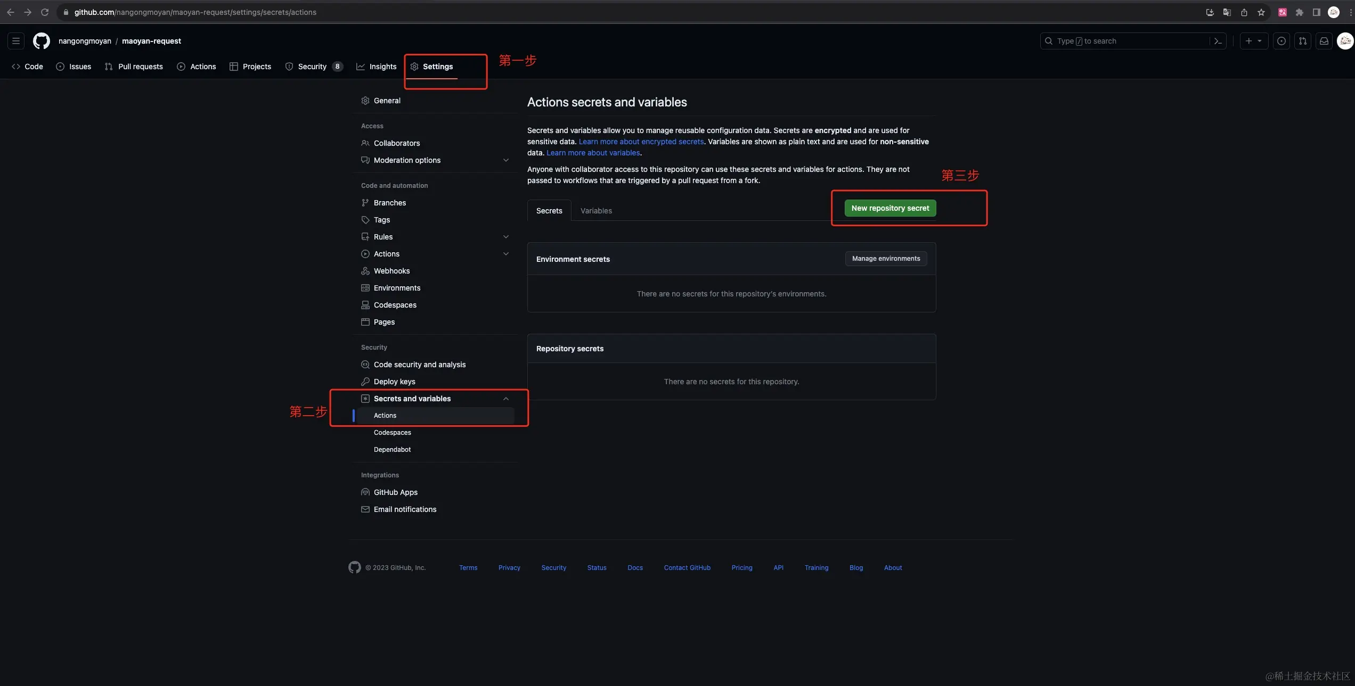Viewport: 1355px width, 686px height.
Task: Open Learn more about encrypted secrets link
Action: click(x=641, y=142)
